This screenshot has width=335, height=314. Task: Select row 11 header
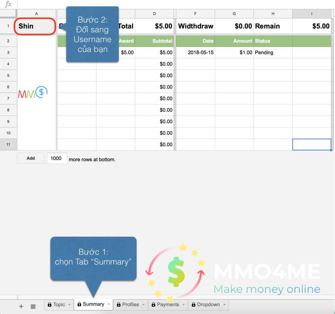pos(8,145)
